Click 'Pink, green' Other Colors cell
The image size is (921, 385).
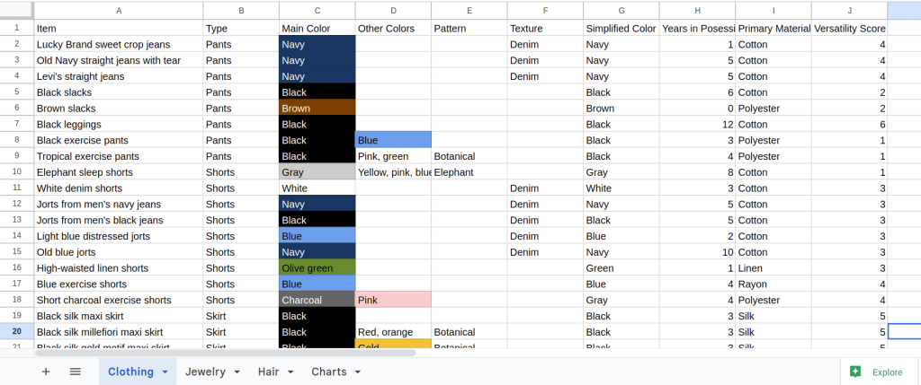(393, 156)
